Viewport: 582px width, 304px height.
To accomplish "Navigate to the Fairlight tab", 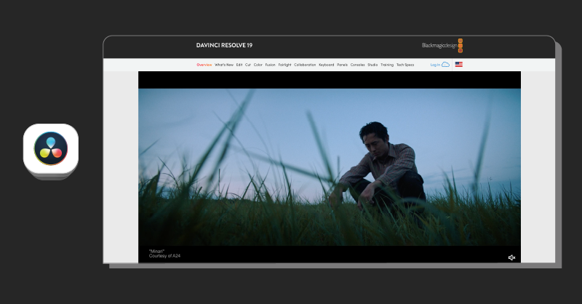I will 284,65.
